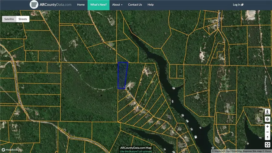Select the blue highlighted parcel
This screenshot has width=272, height=153.
coord(122,75)
